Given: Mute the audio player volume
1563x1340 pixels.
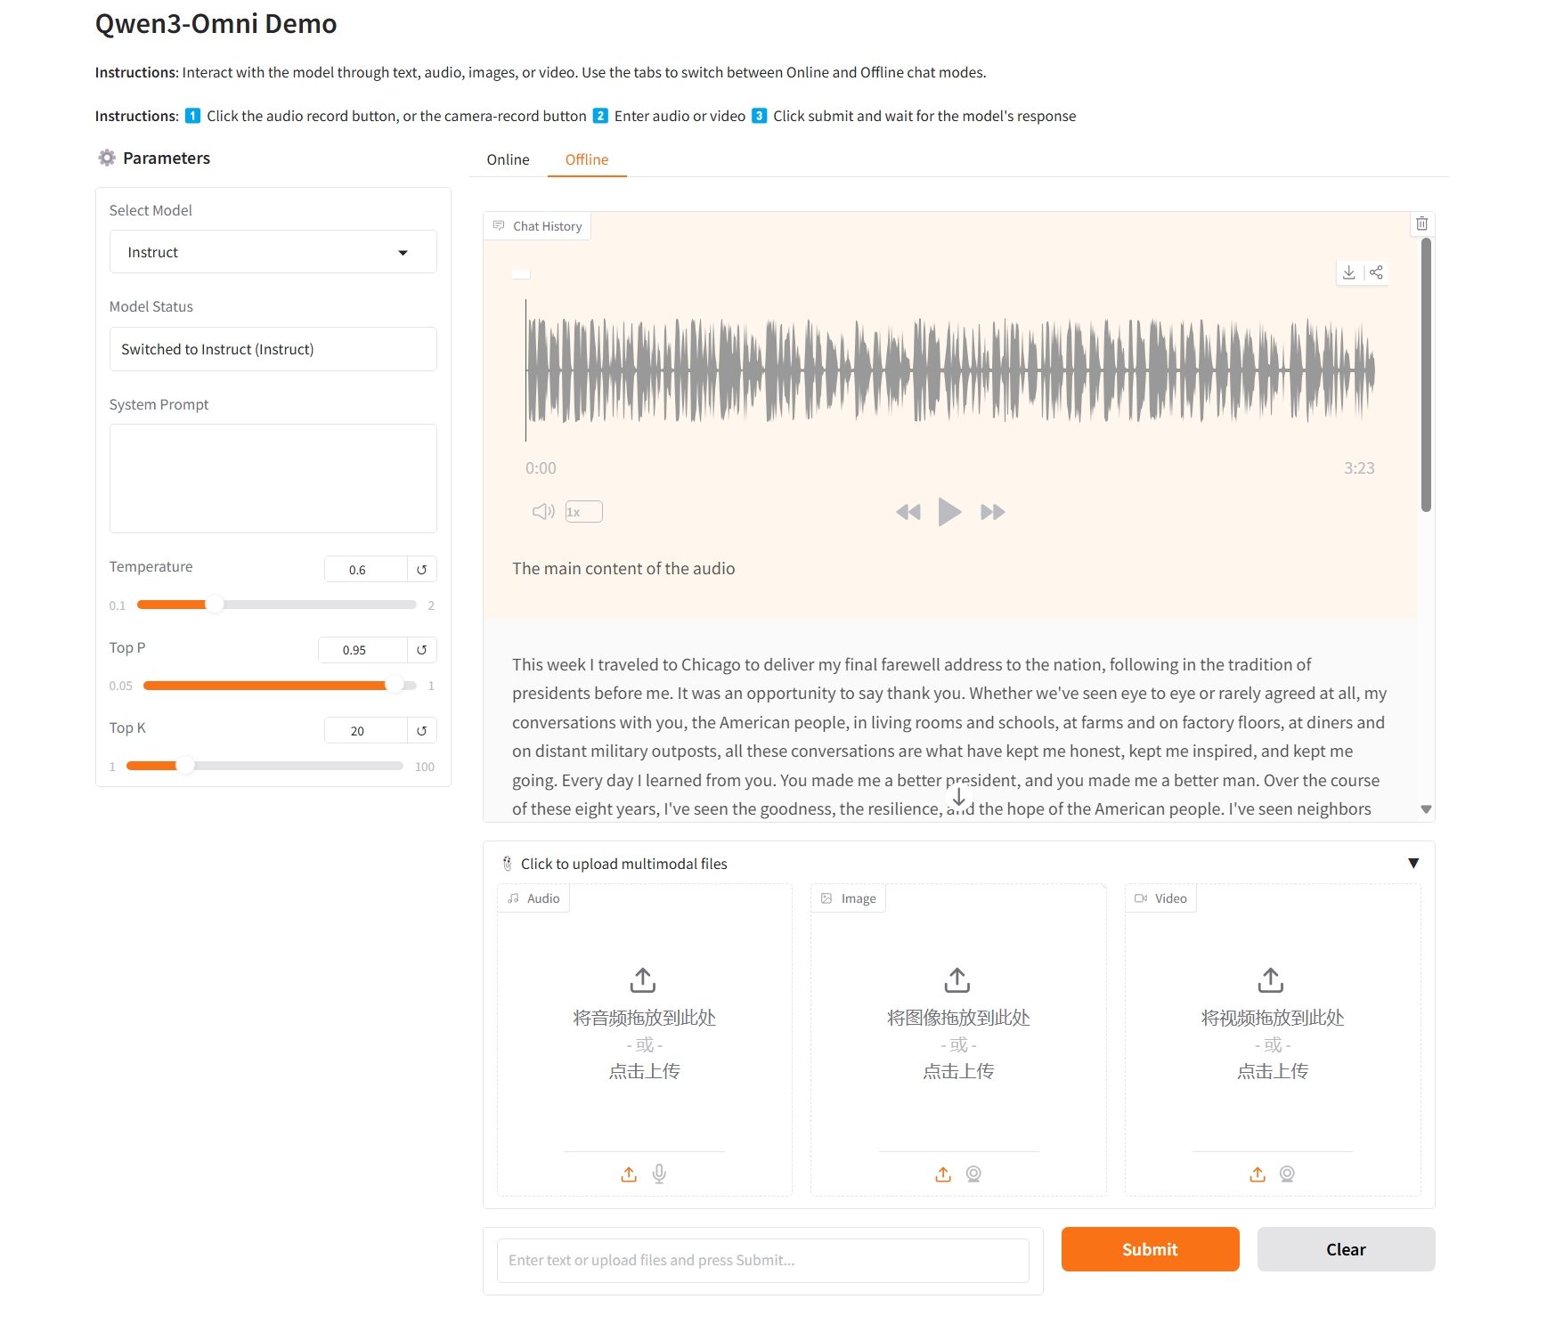Looking at the screenshot, I should click(542, 511).
